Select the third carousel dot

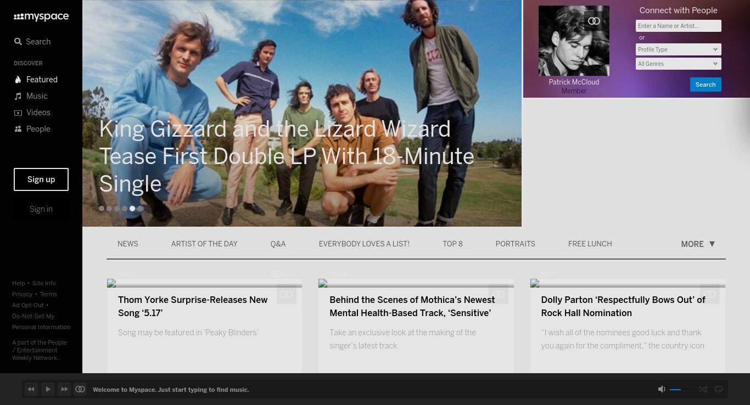click(117, 209)
